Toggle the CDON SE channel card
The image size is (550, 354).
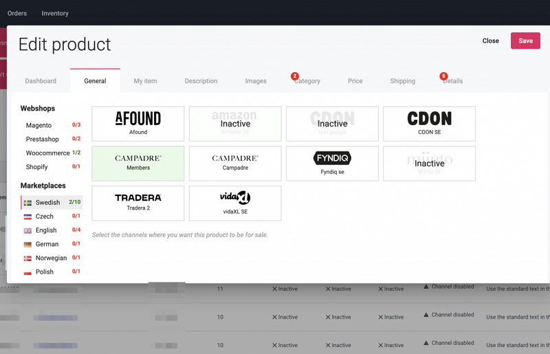click(429, 124)
